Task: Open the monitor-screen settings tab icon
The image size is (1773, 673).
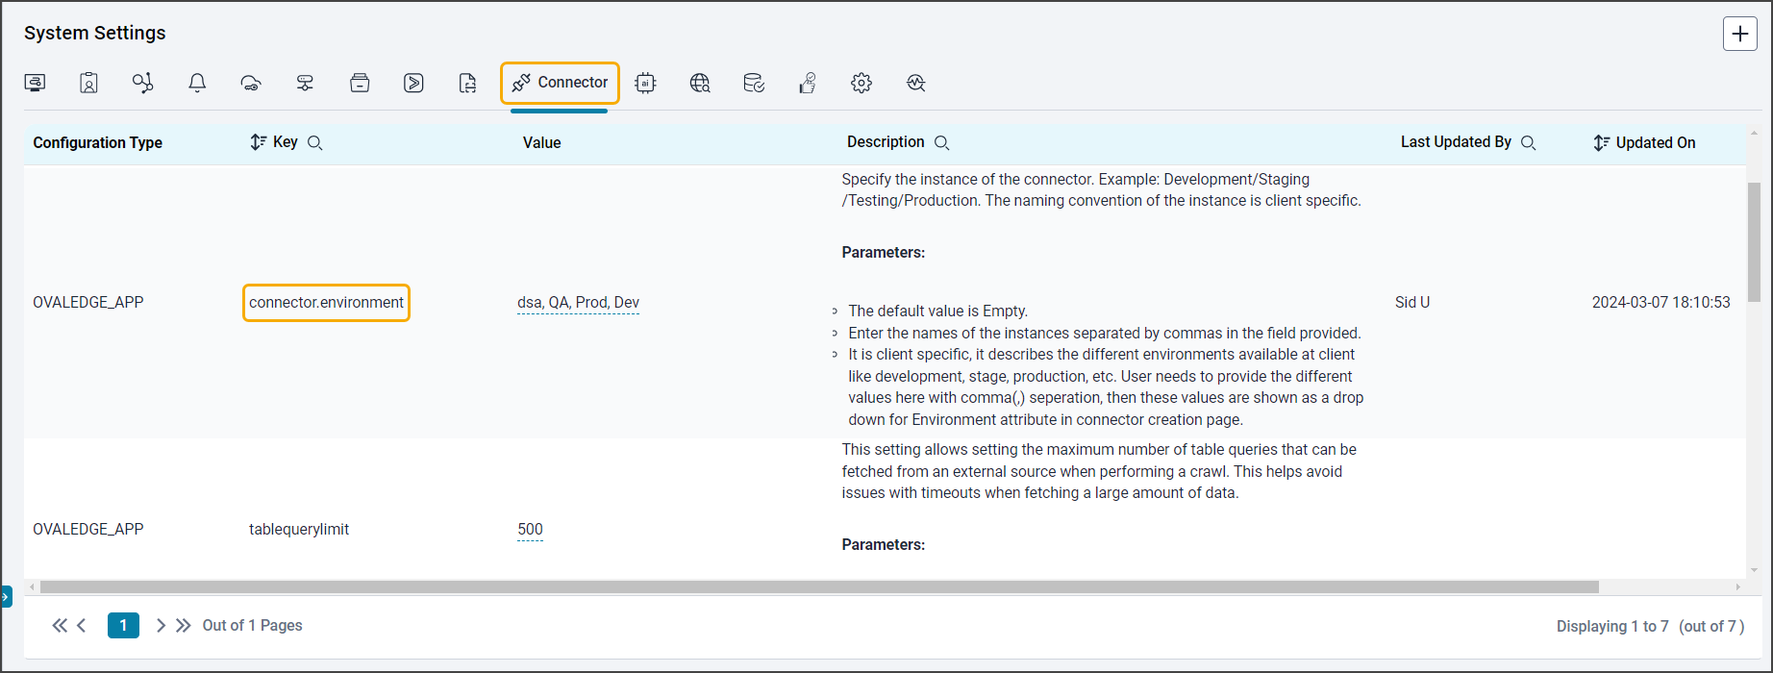Action: (35, 83)
